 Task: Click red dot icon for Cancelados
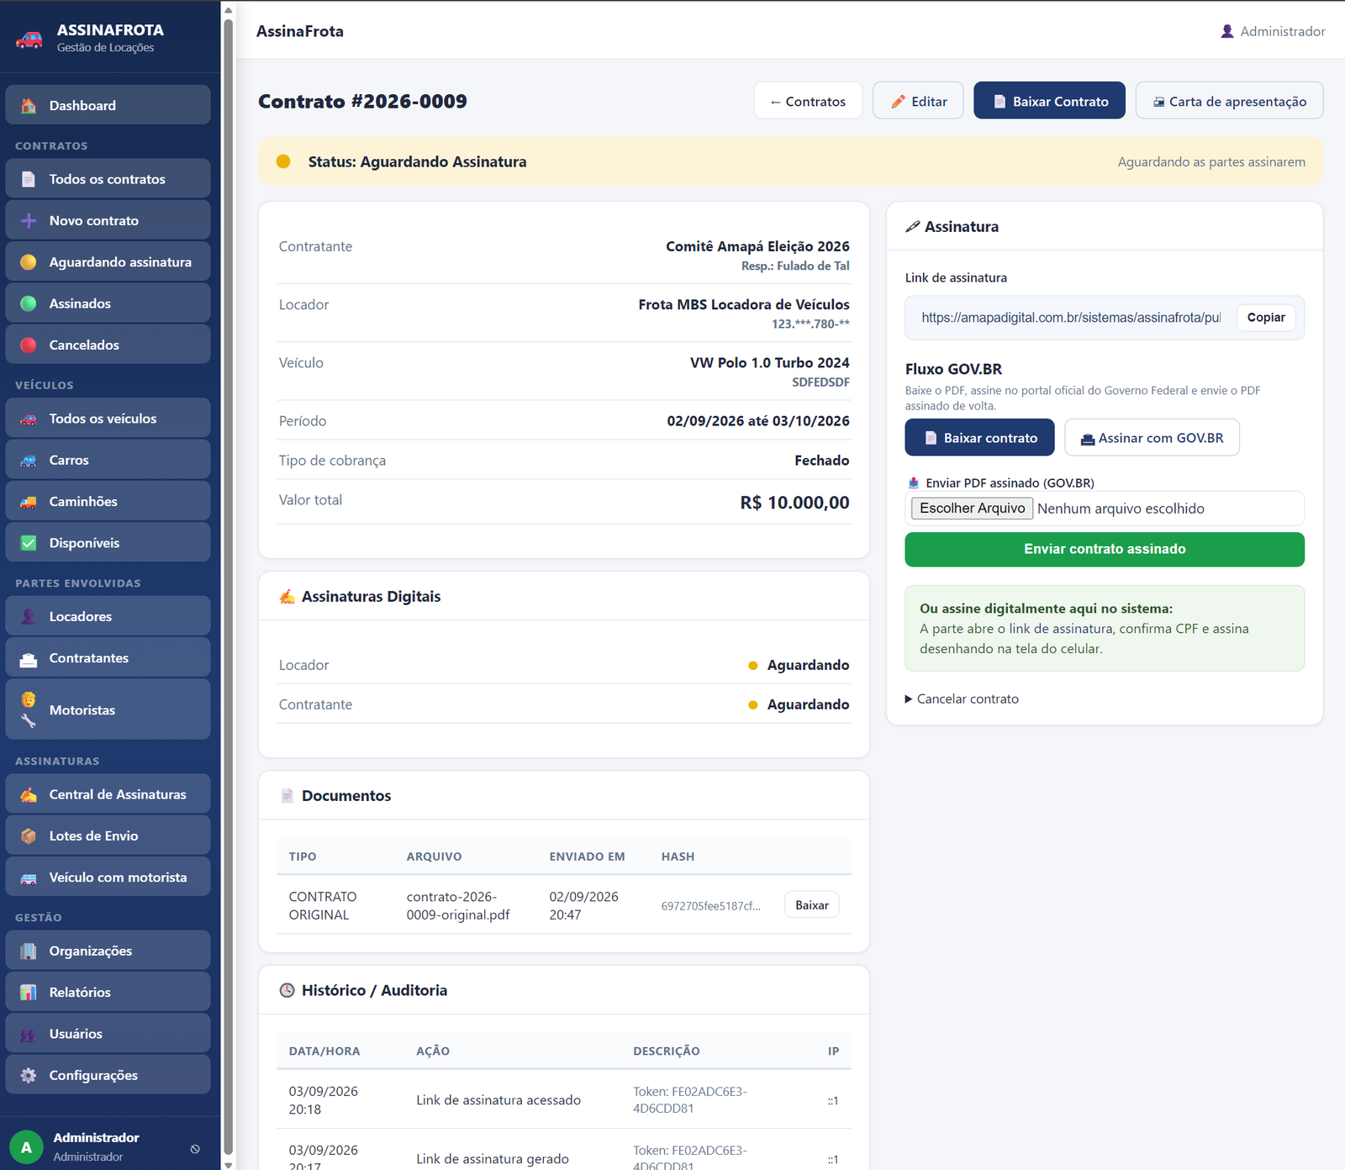coord(29,345)
